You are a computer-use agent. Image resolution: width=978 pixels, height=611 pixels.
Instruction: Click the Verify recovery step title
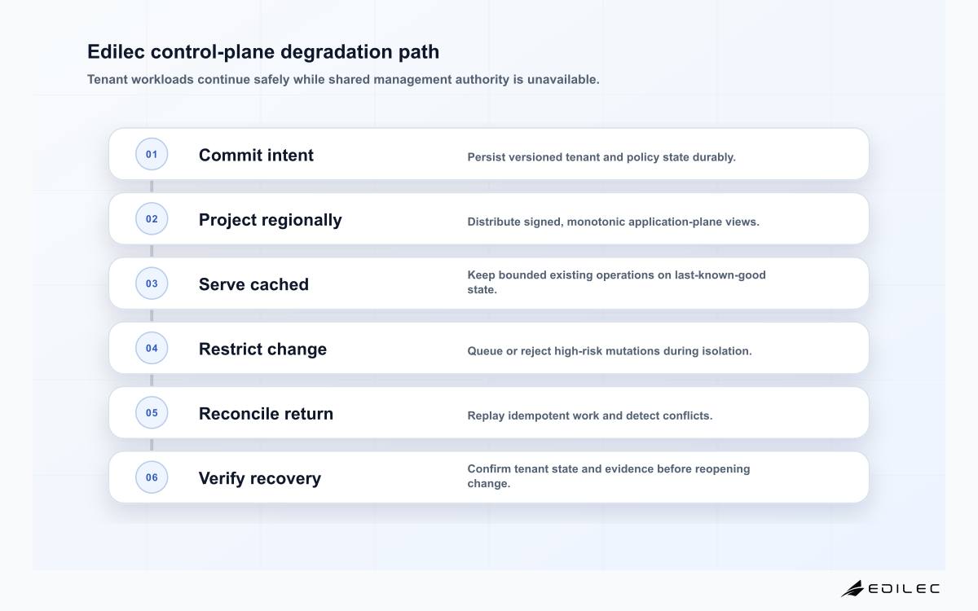point(260,478)
